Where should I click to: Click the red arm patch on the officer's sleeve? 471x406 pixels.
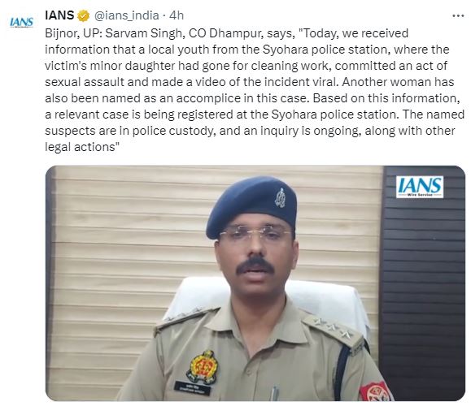375,392
